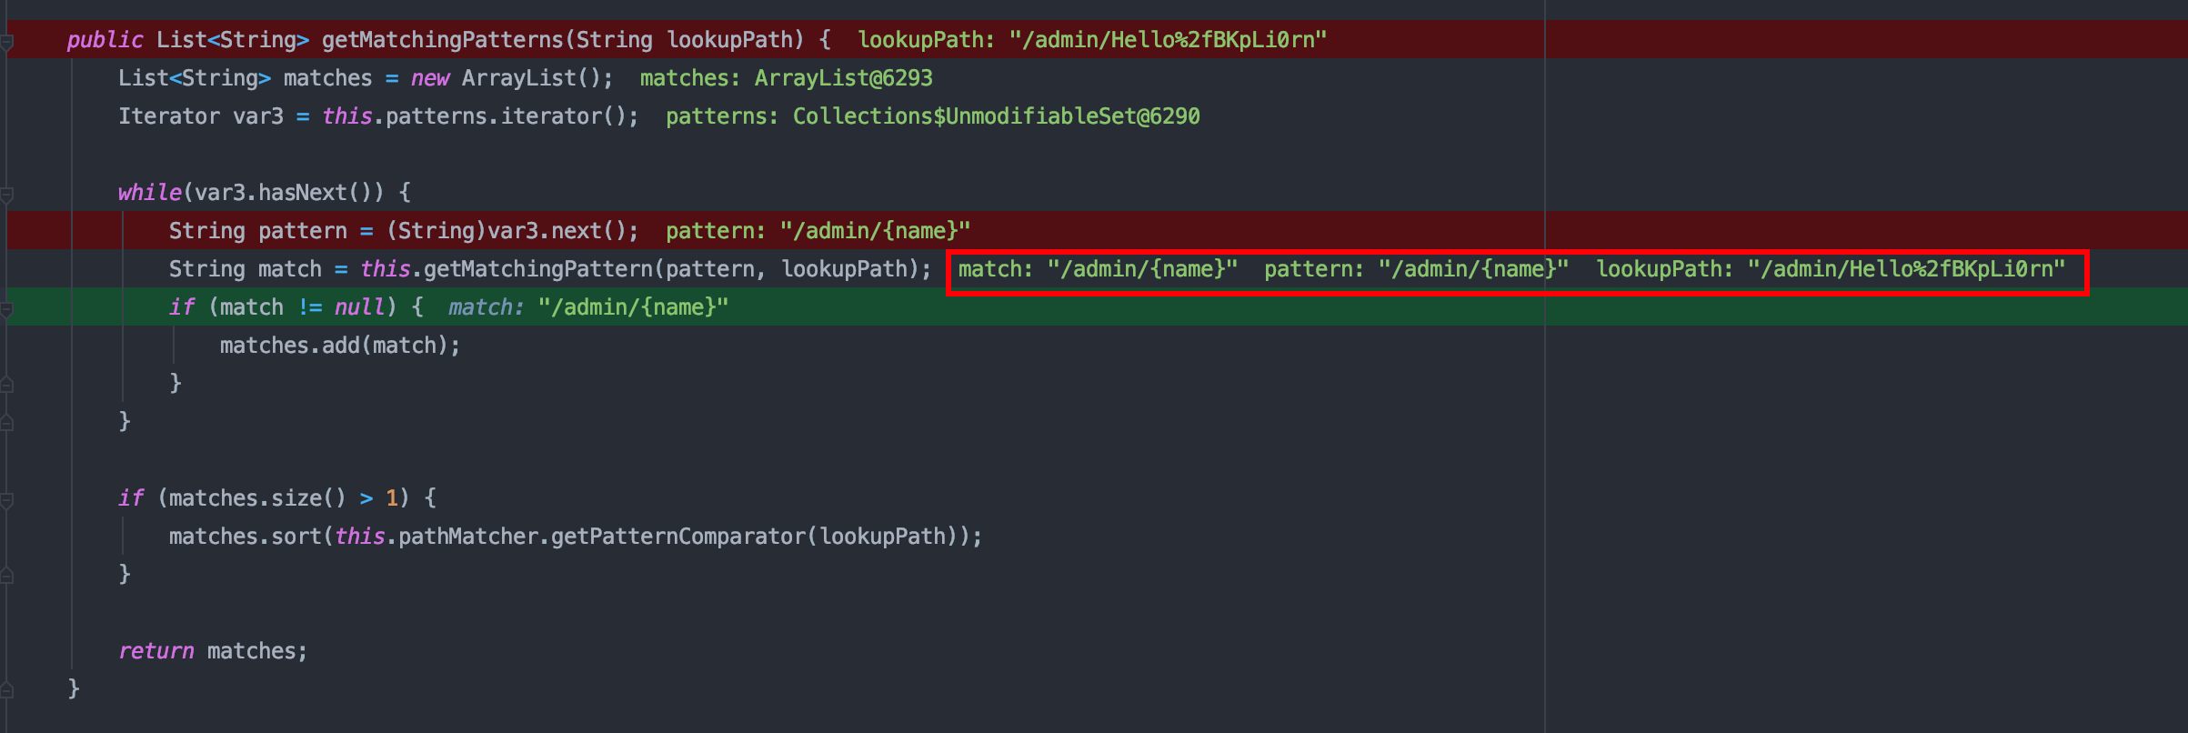Click the highlighted inline 'match:' debug value
The height and width of the screenshot is (733, 2188).
(x=1097, y=269)
